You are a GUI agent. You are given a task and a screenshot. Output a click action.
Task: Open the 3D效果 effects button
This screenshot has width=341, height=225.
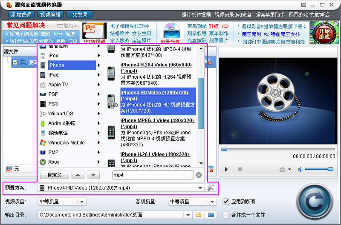click(x=80, y=15)
